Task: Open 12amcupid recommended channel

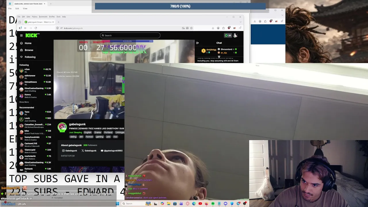Action: 35,151
